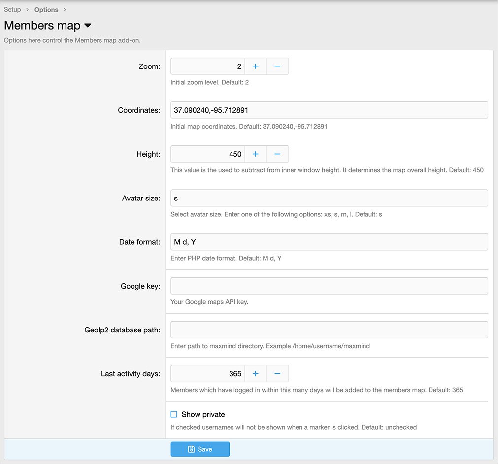This screenshot has width=498, height=464.
Task: Focus the Coordinates text field
Action: (x=329, y=110)
